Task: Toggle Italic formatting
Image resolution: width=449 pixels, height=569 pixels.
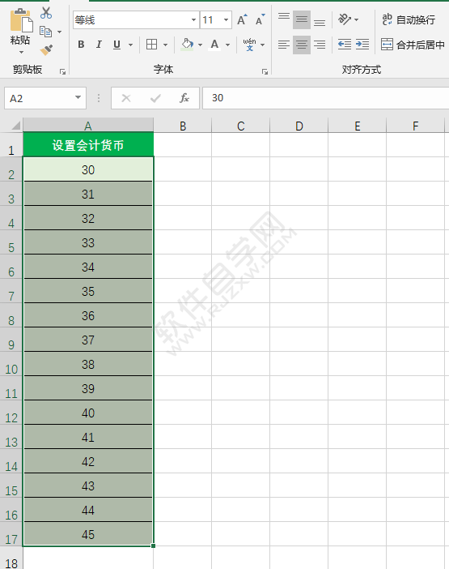Action: pyautogui.click(x=99, y=45)
